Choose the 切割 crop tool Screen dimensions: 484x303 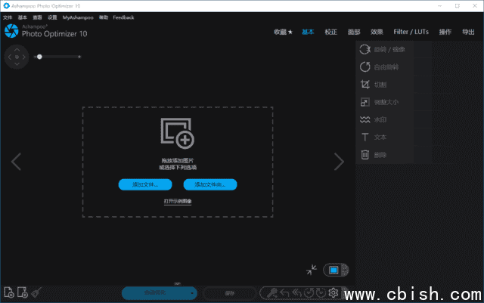385,85
